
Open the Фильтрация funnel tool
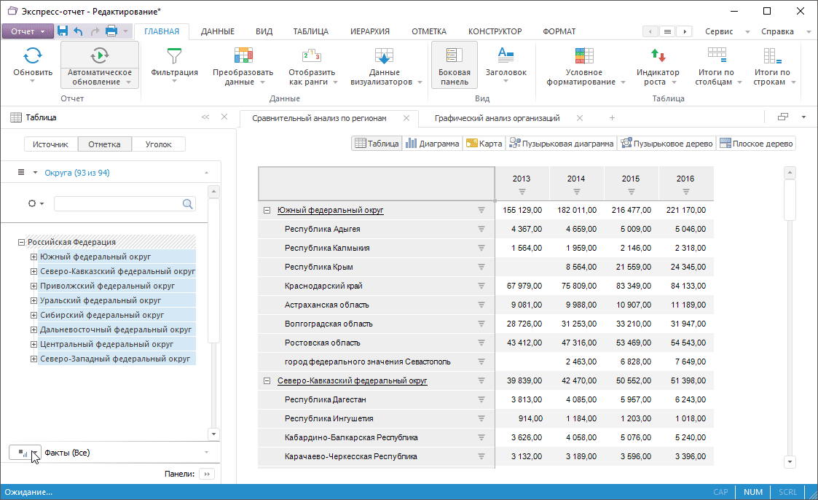pos(174,55)
